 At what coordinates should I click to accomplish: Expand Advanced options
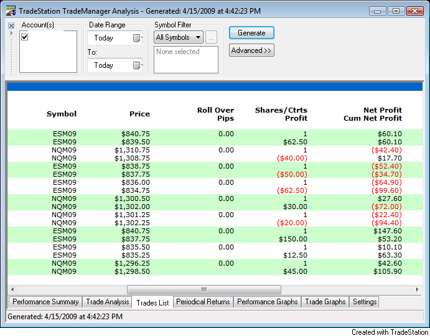pos(251,50)
